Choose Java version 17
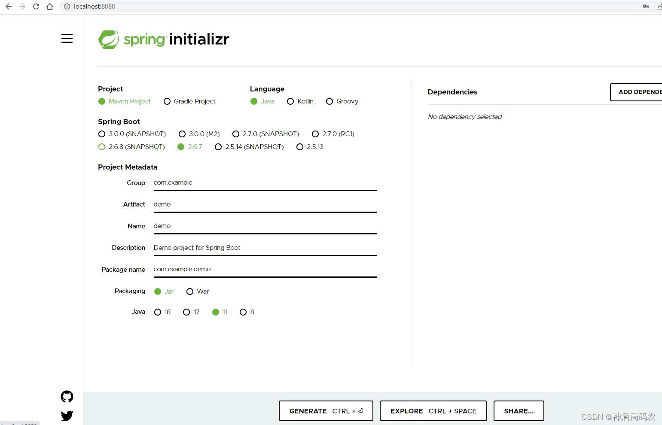This screenshot has width=662, height=425. click(x=191, y=312)
